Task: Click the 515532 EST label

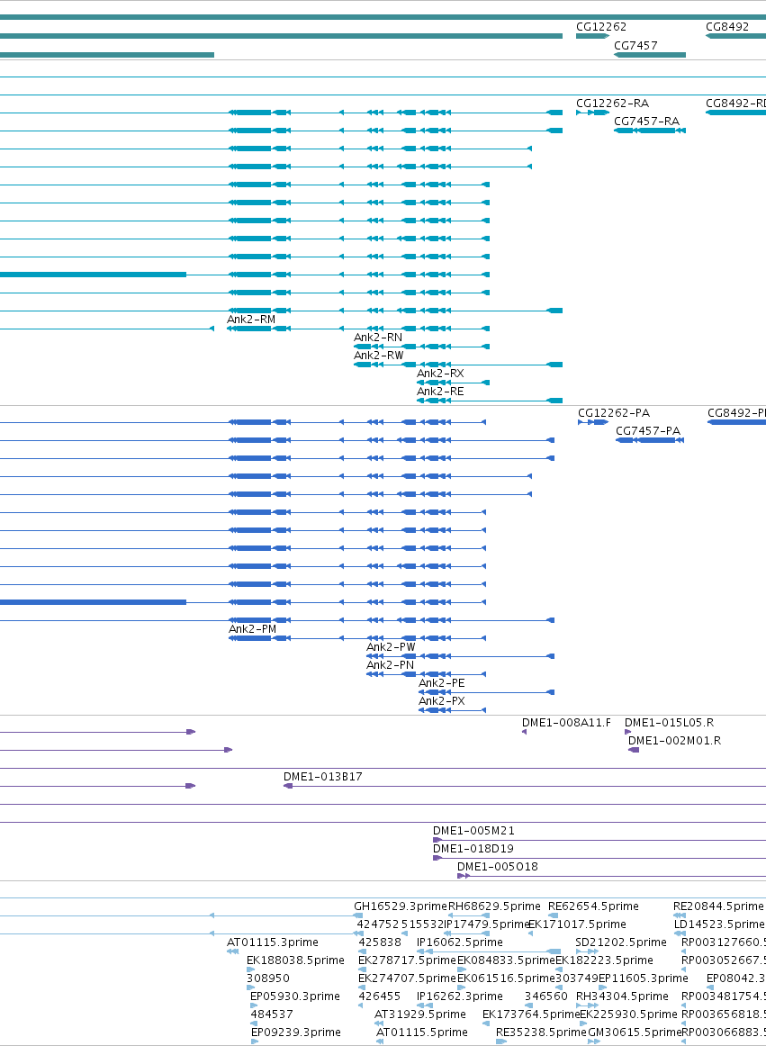Action: pyautogui.click(x=422, y=924)
